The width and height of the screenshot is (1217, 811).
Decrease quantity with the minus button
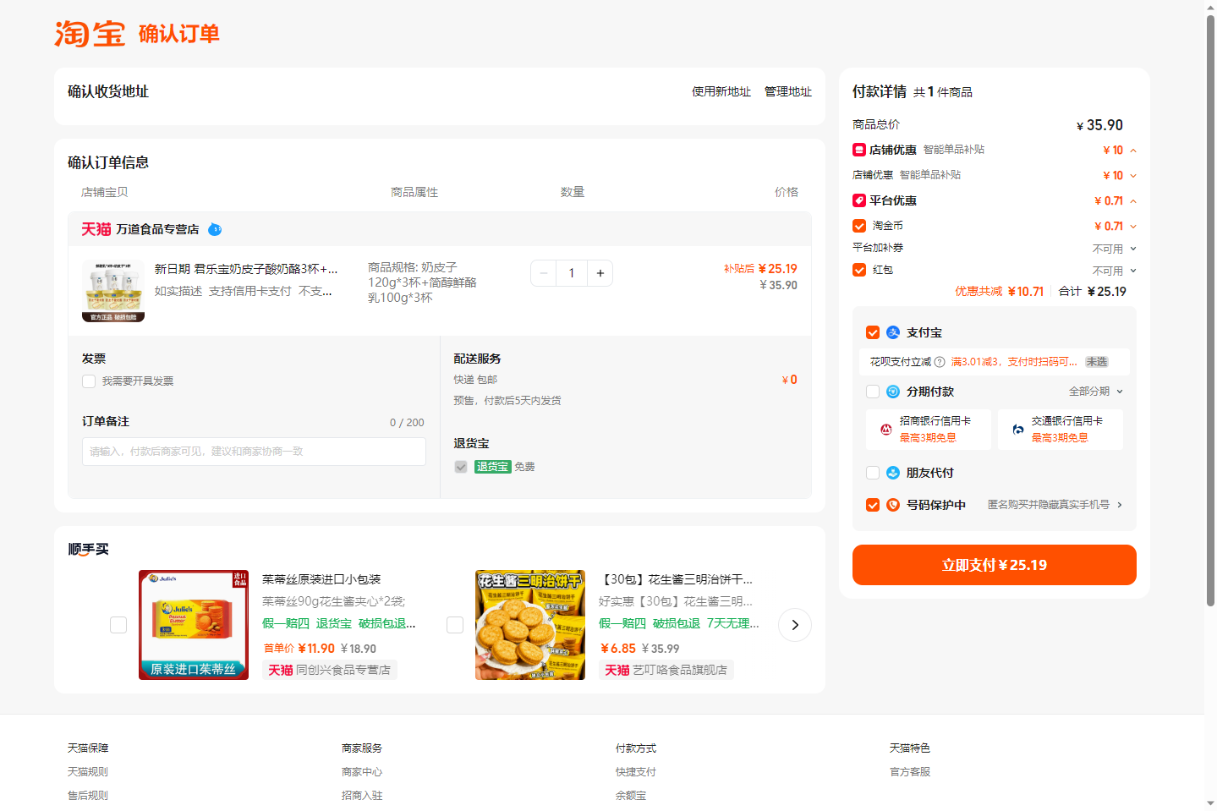(x=544, y=273)
